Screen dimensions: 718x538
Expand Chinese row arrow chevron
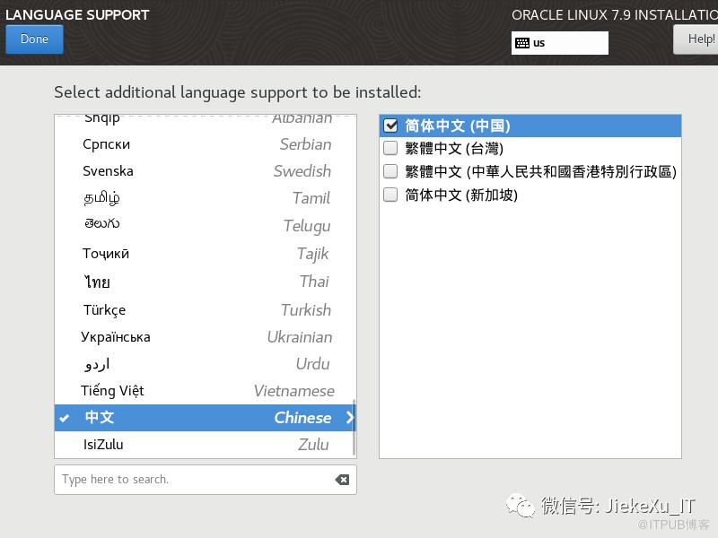click(x=350, y=417)
